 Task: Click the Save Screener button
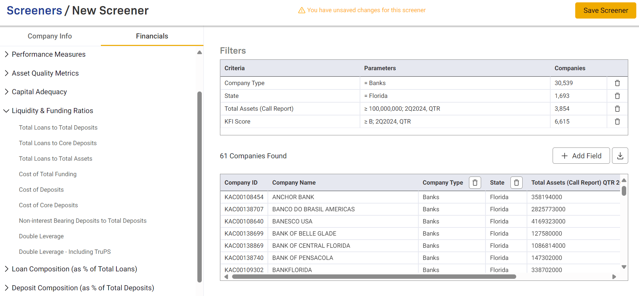[x=605, y=10]
